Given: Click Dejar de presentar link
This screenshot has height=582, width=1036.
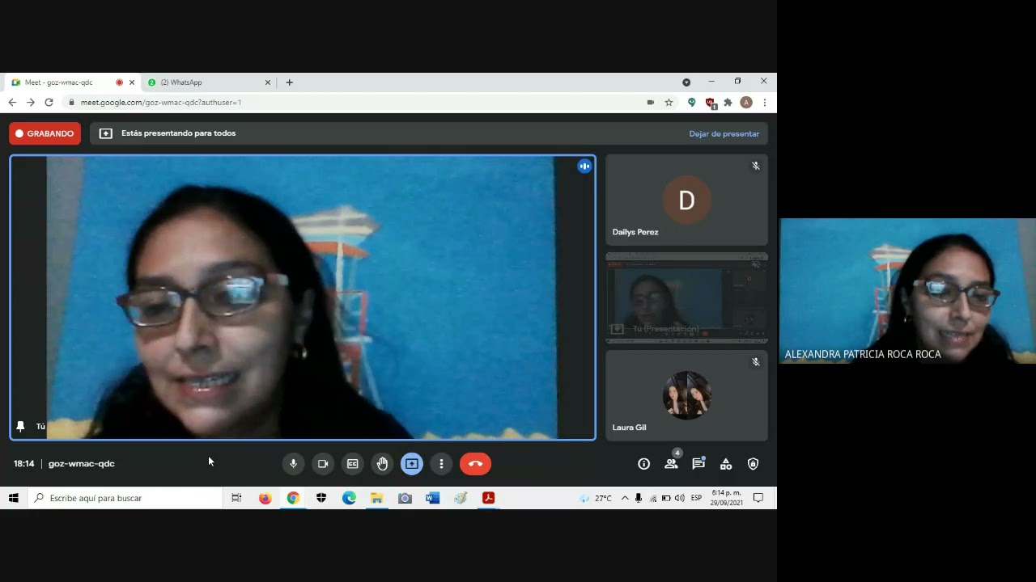Looking at the screenshot, I should 724,133.
